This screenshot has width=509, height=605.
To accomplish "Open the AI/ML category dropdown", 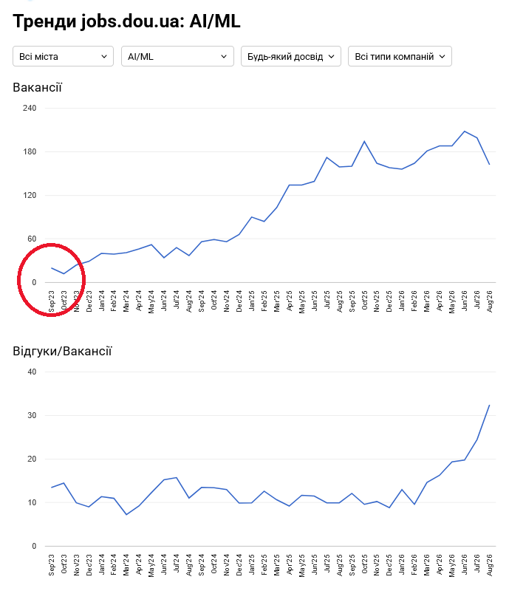I will (x=177, y=56).
